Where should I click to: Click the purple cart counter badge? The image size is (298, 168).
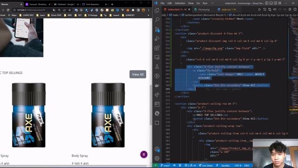pyautogui.click(x=144, y=154)
